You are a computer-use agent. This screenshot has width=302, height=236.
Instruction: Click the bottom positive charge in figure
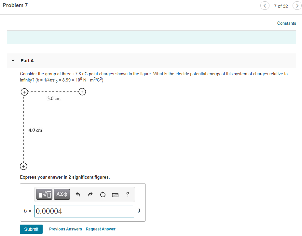(x=23, y=166)
